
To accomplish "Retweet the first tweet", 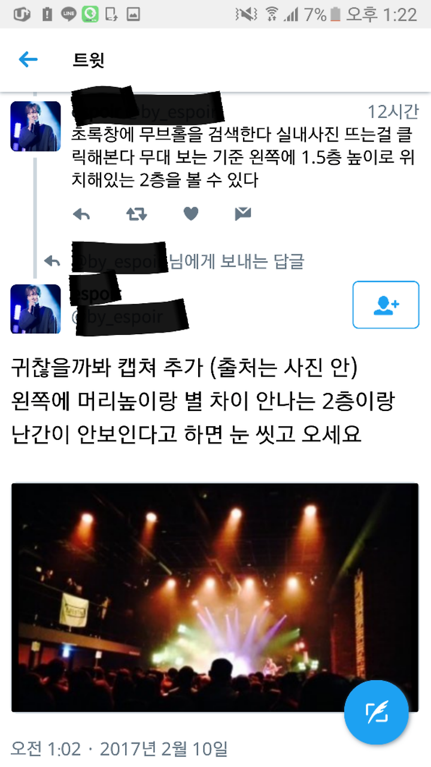I will [136, 214].
